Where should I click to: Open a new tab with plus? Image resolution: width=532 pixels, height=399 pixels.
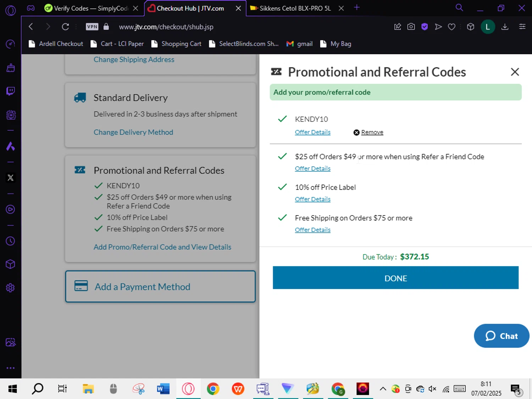pos(357,7)
